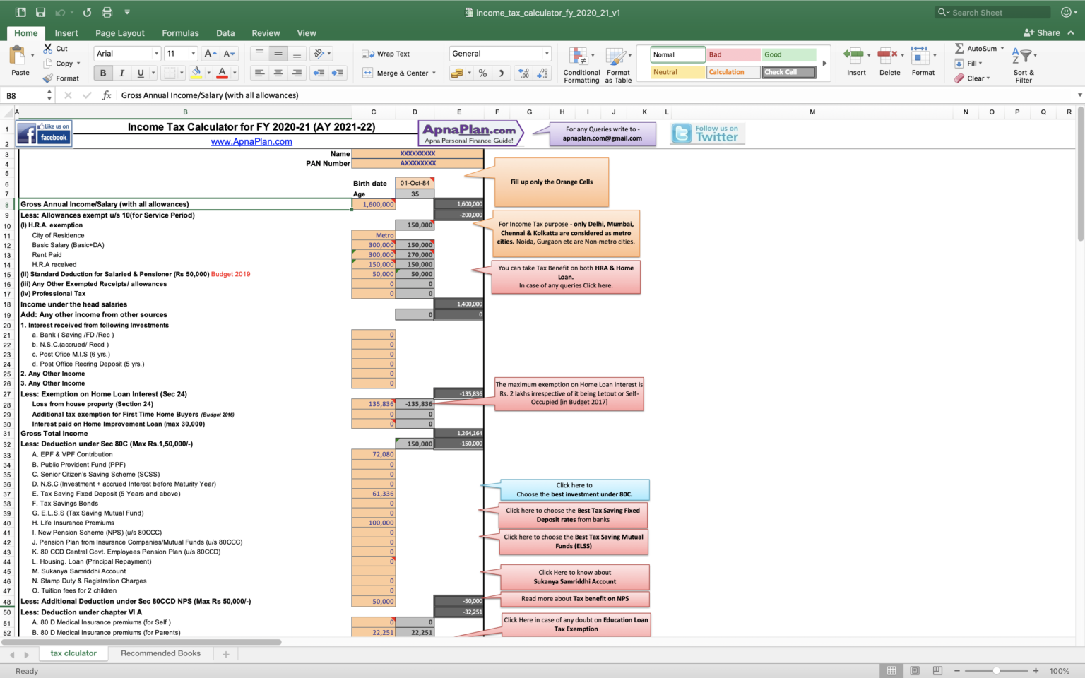
Task: Click the Name Box showing B8
Action: coord(25,95)
